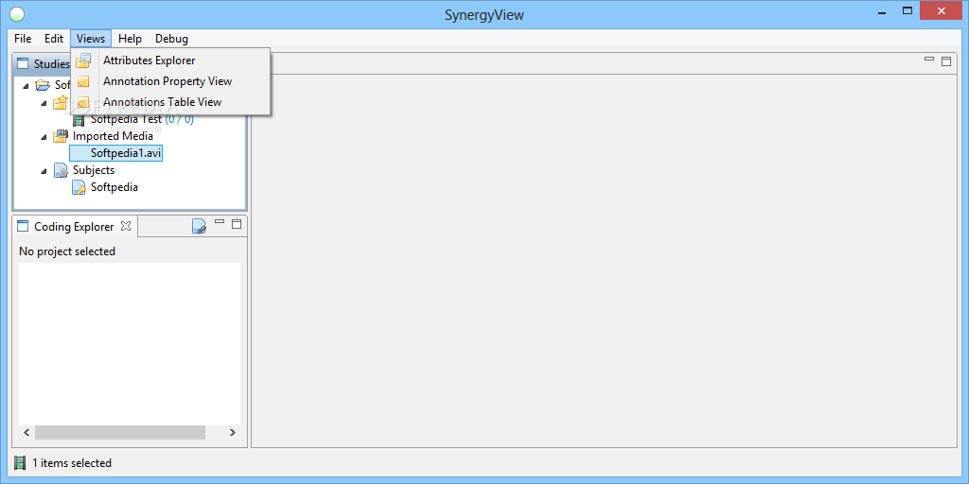Collapse the starred folder tree node
Image resolution: width=969 pixels, height=484 pixels.
click(44, 102)
